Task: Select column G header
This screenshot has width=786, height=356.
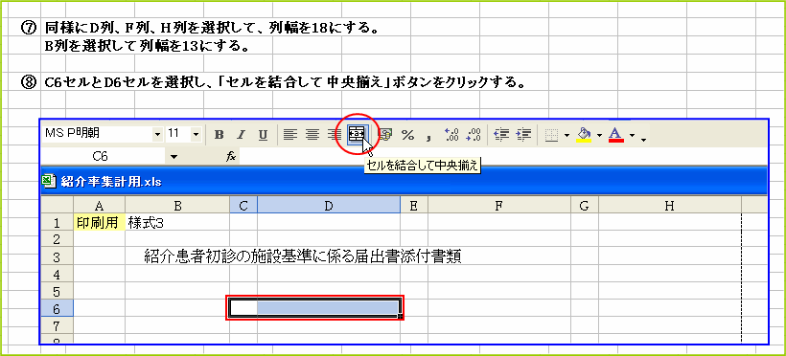Action: [x=585, y=206]
